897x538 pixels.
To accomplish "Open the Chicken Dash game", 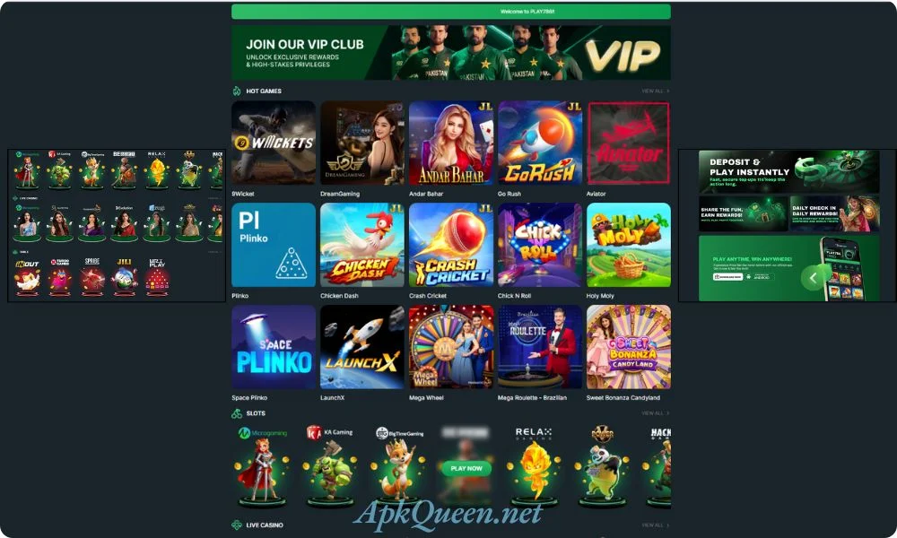I will coord(362,245).
